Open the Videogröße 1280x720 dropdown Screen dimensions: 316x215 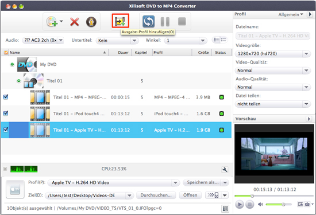point(273,54)
